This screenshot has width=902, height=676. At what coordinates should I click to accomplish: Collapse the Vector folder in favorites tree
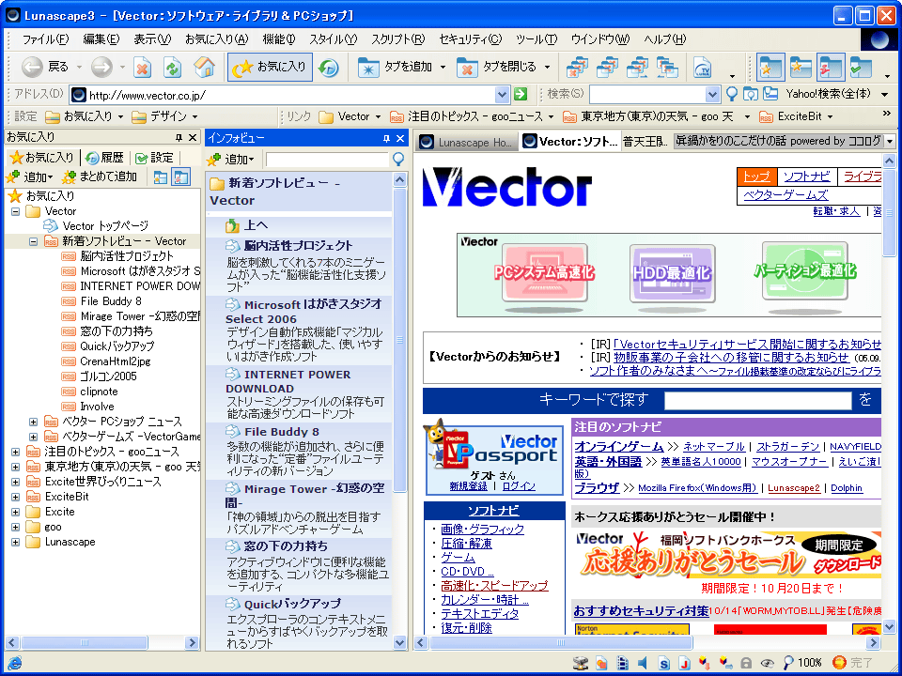[x=16, y=211]
